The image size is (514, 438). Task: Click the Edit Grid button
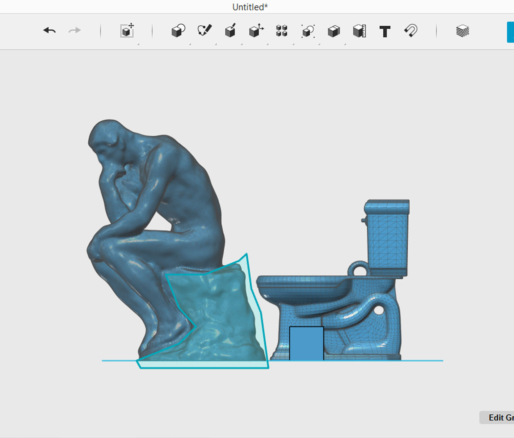(497, 418)
